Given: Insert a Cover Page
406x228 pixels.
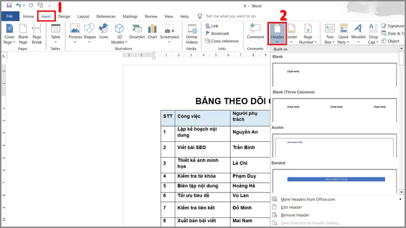Looking at the screenshot, I should click(x=10, y=34).
